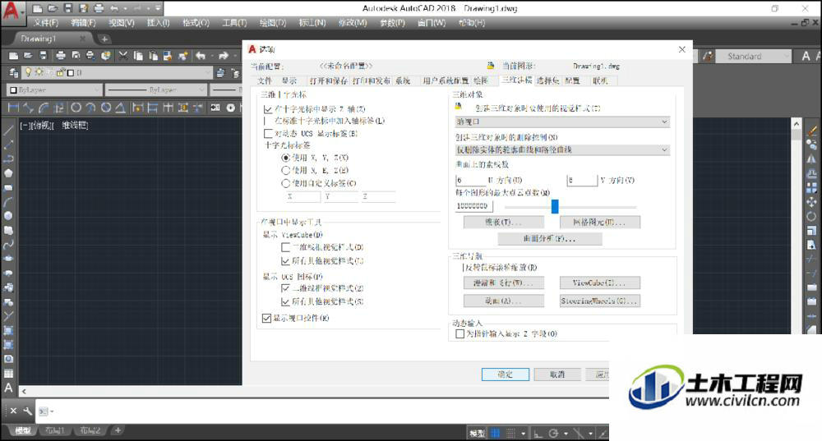Click the Copy icon in standard toolbar
The width and height of the screenshot is (822, 441).
point(138,56)
